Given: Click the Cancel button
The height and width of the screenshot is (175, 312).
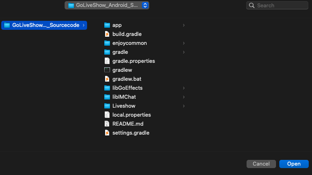Looking at the screenshot, I should point(261,164).
